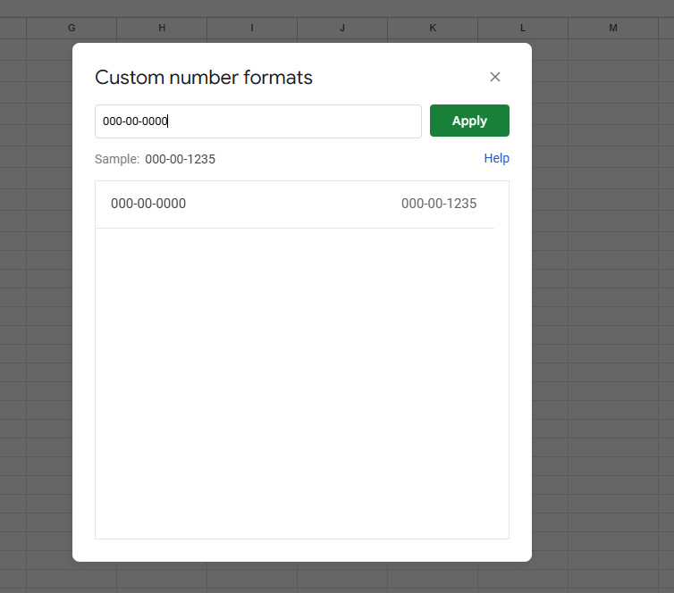Click the blank header cell left of column G
This screenshot has width=674, height=593.
pyautogui.click(x=13, y=29)
